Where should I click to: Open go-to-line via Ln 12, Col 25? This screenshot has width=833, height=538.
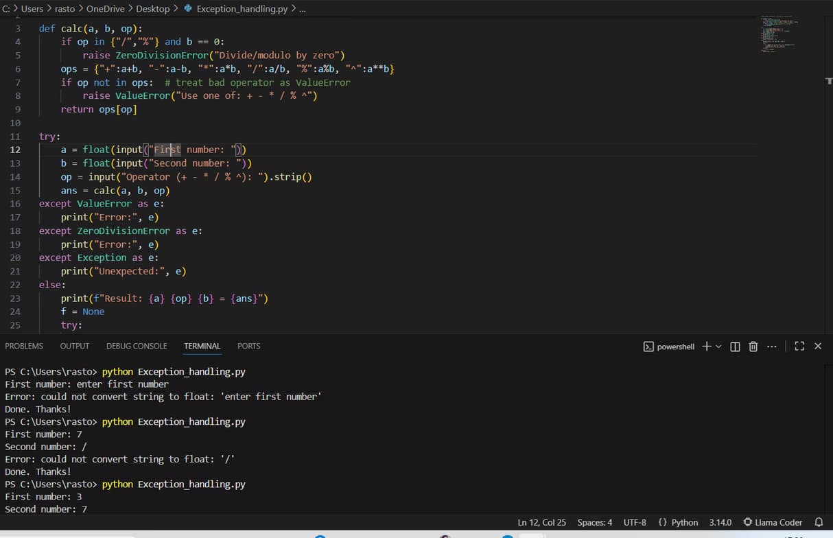pos(541,522)
